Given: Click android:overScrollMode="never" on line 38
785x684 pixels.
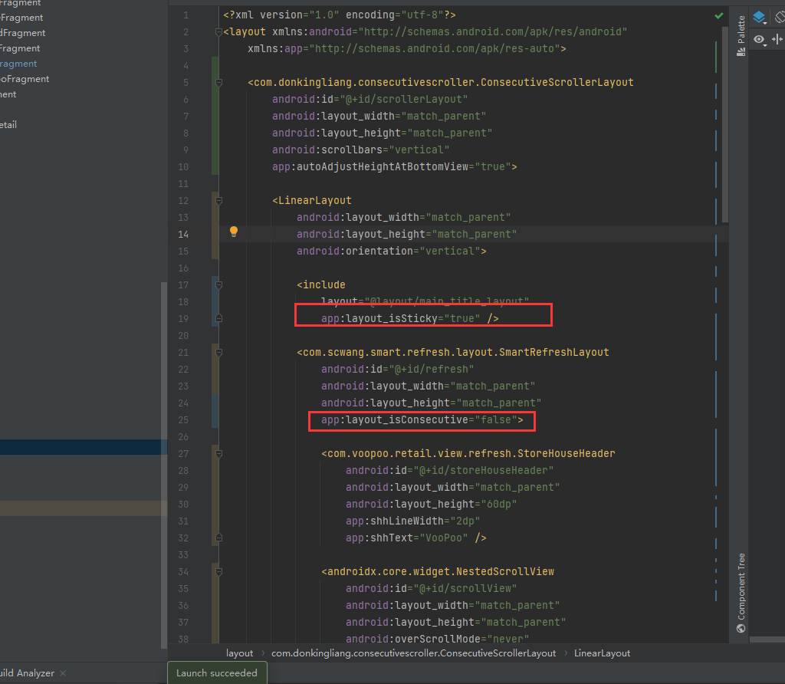Looking at the screenshot, I should (x=438, y=640).
